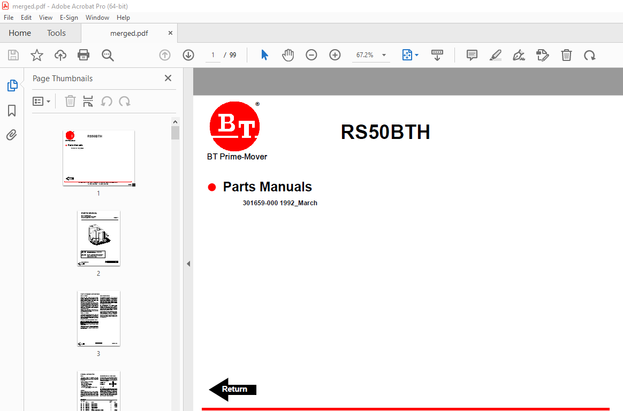Open the Attachments paperclip panel
Screen dimensions: 623x411
coord(12,135)
